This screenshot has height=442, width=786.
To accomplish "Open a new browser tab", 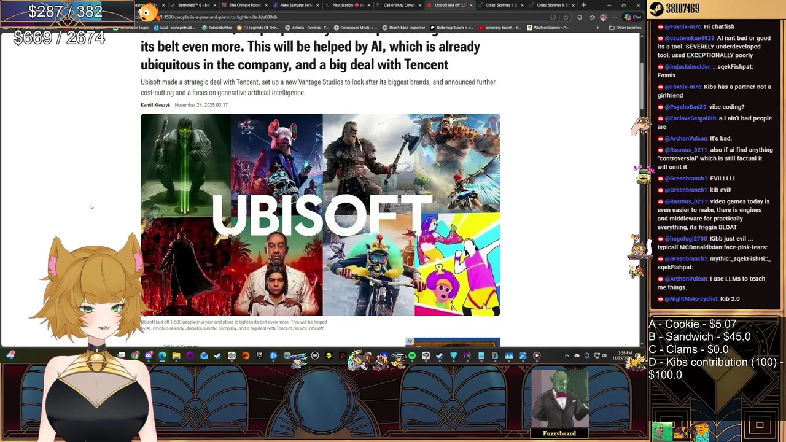I will (x=583, y=5).
